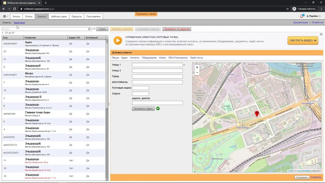This screenshot has width=325, height=183.
Task: Close the client directory info banner
Action: [321, 34]
